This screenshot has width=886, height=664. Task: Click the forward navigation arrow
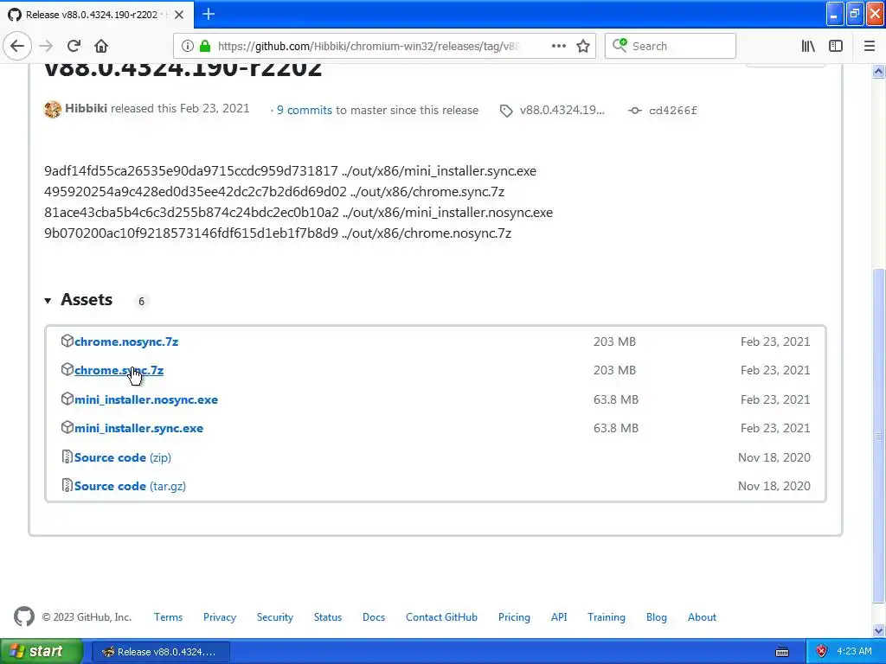tap(47, 46)
